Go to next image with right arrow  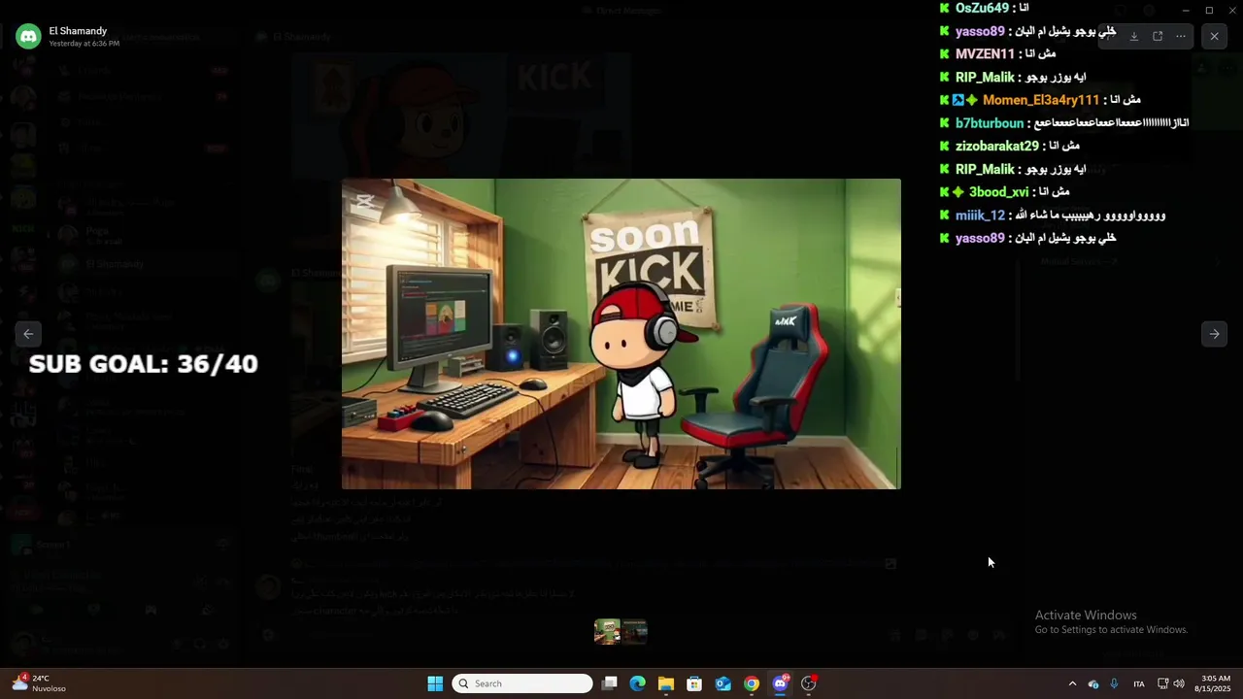tap(1214, 333)
